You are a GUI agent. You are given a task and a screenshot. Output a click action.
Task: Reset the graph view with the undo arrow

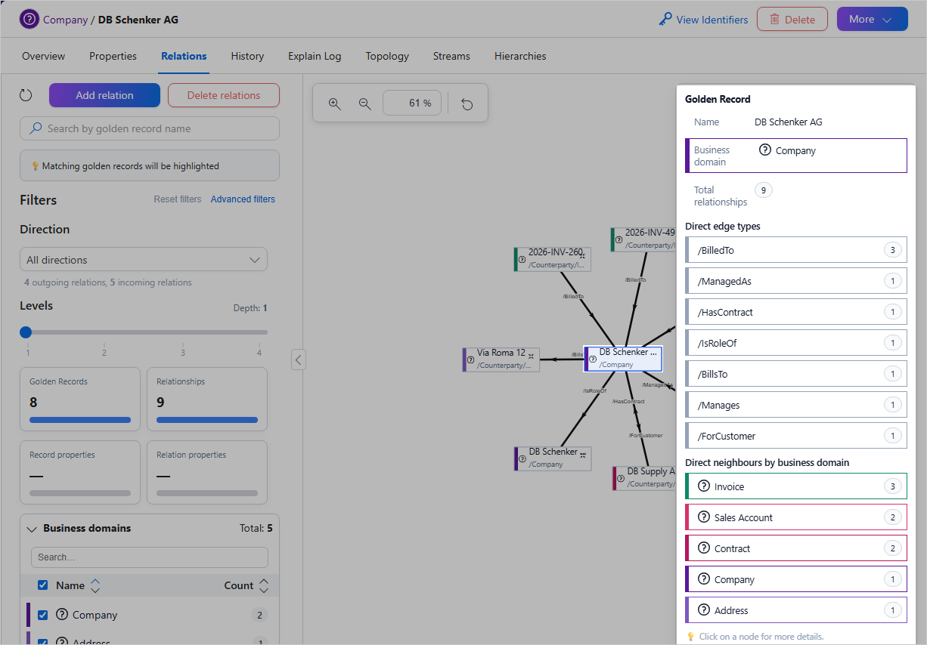point(467,103)
